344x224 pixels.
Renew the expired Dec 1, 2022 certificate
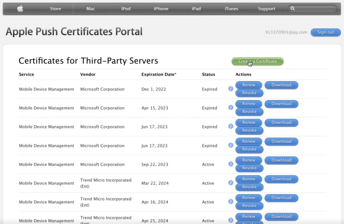click(x=249, y=85)
